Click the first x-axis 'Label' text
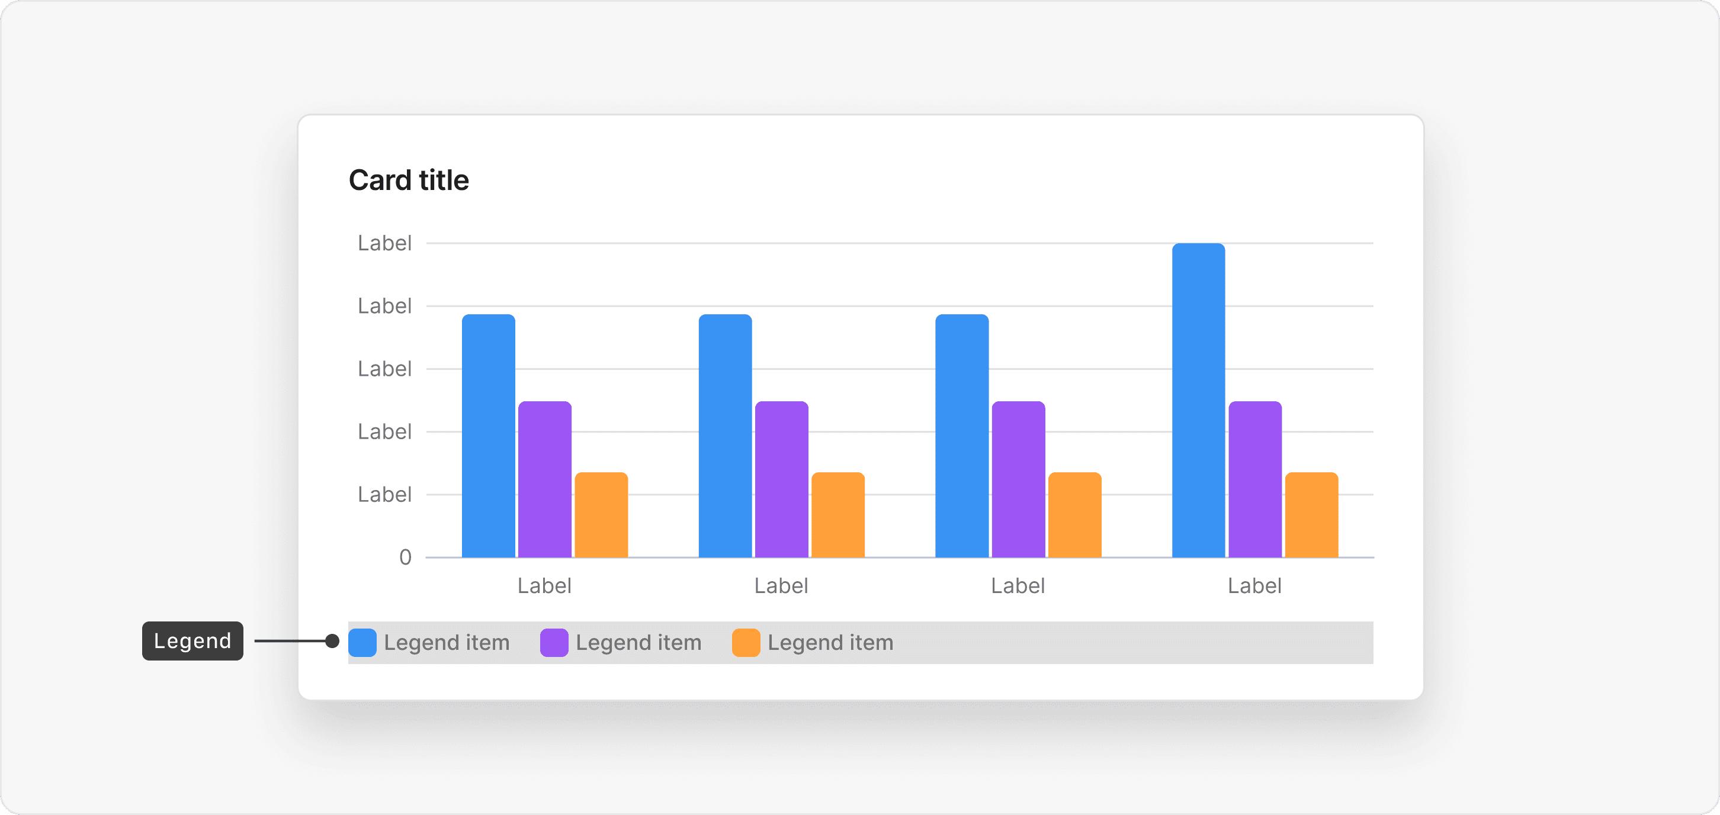1720x815 pixels. (x=544, y=585)
